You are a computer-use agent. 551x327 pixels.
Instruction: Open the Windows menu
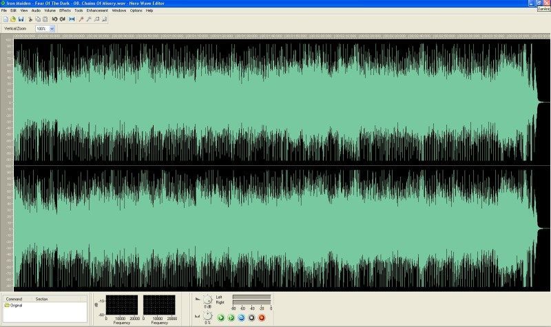click(x=119, y=10)
